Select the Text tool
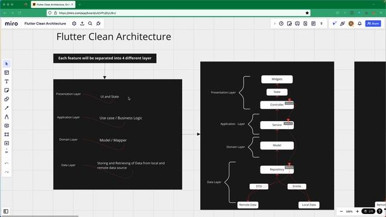The height and width of the screenshot is (217, 386). pyautogui.click(x=7, y=81)
